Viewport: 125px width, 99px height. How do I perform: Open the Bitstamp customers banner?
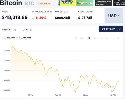pyautogui.click(x=103, y=3)
